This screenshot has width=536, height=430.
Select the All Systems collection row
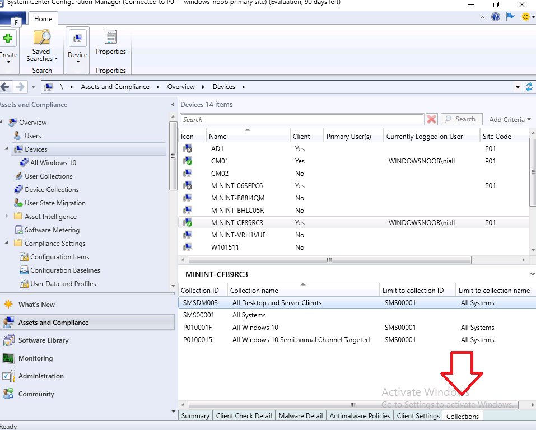pos(357,315)
